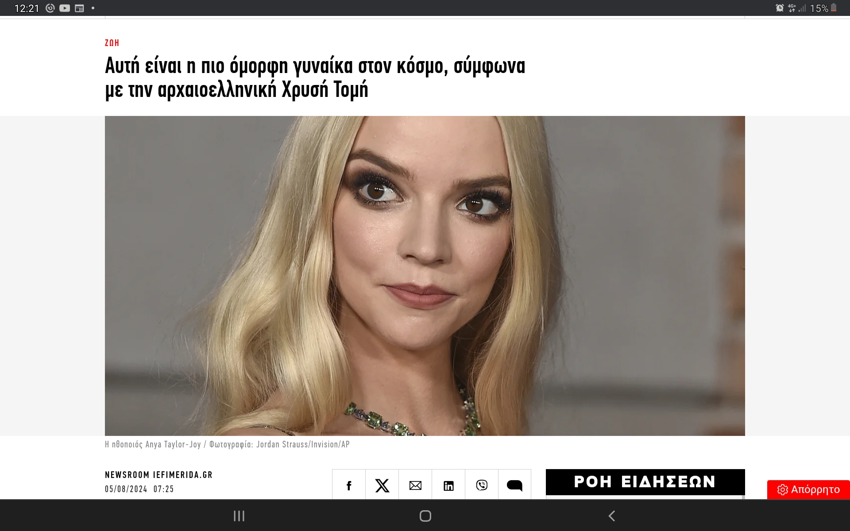This screenshot has height=531, width=850.
Task: Open comments speech bubble icon
Action: (514, 485)
